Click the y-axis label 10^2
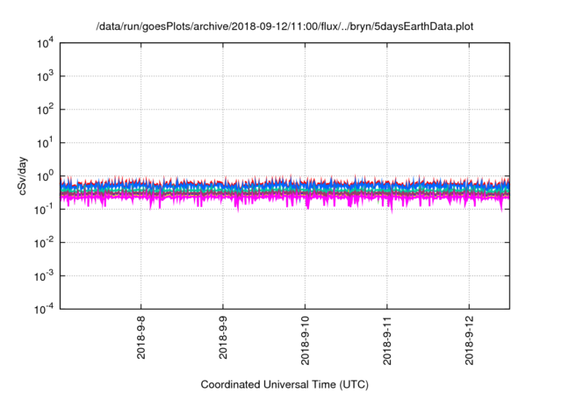Screen dimensions: 562x393 [45, 110]
